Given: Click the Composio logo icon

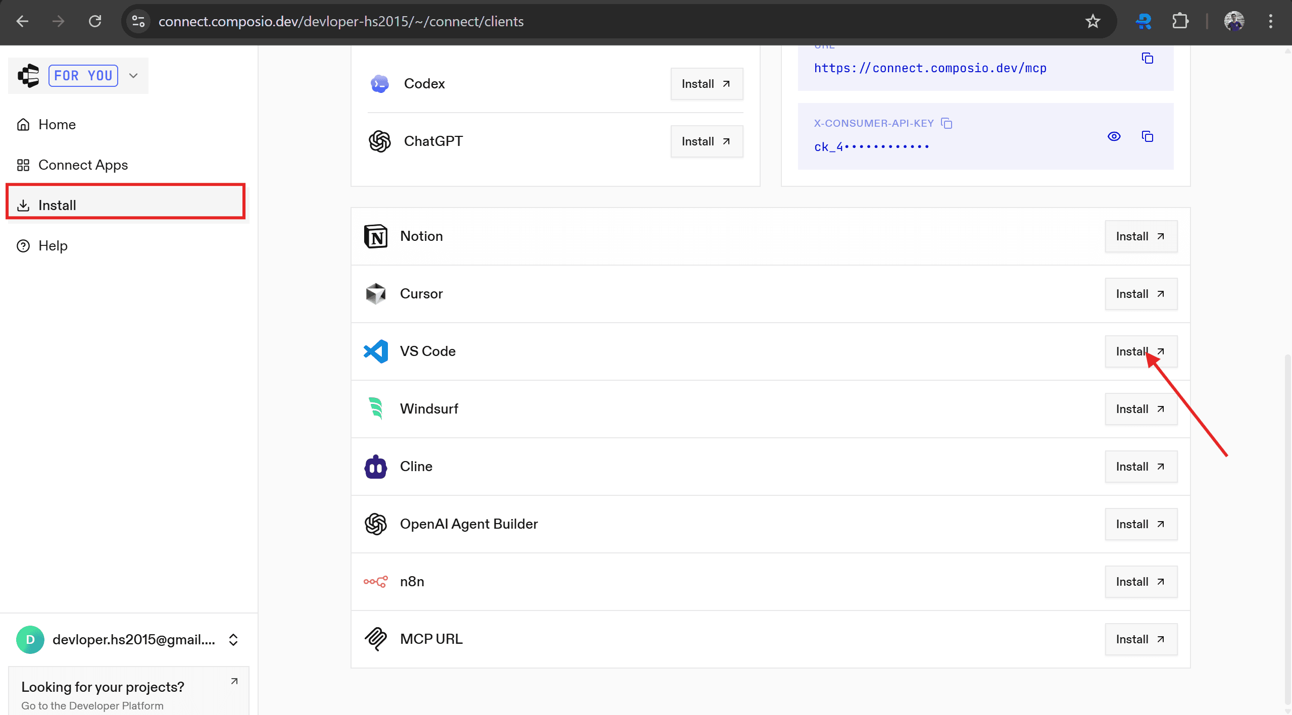Looking at the screenshot, I should tap(28, 76).
